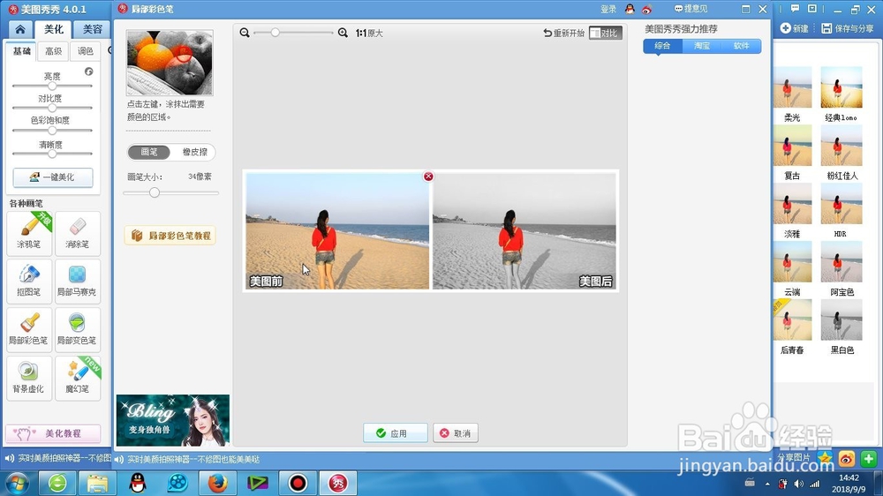This screenshot has height=496, width=883.
Task: Open file explorer folder in taskbar
Action: click(97, 483)
